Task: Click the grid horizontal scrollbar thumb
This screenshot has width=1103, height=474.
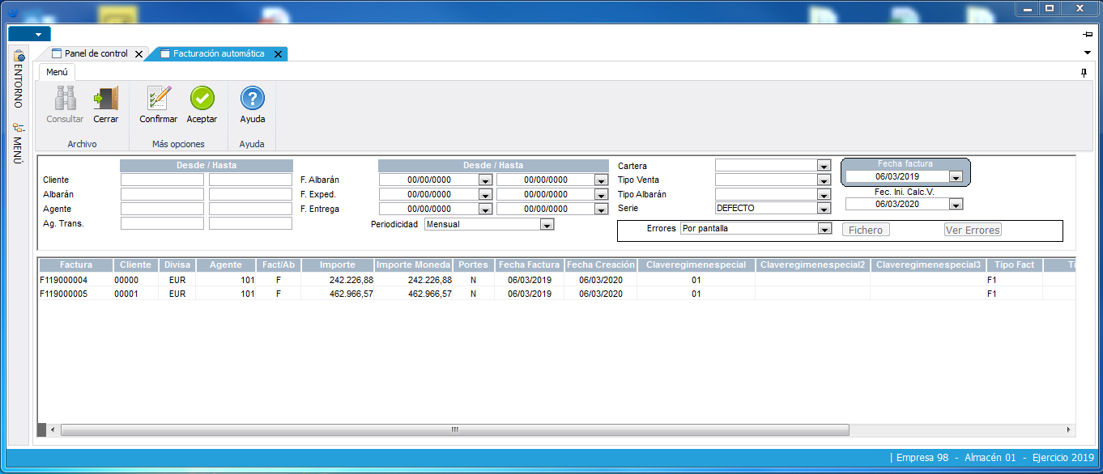Action: pyautogui.click(x=455, y=430)
